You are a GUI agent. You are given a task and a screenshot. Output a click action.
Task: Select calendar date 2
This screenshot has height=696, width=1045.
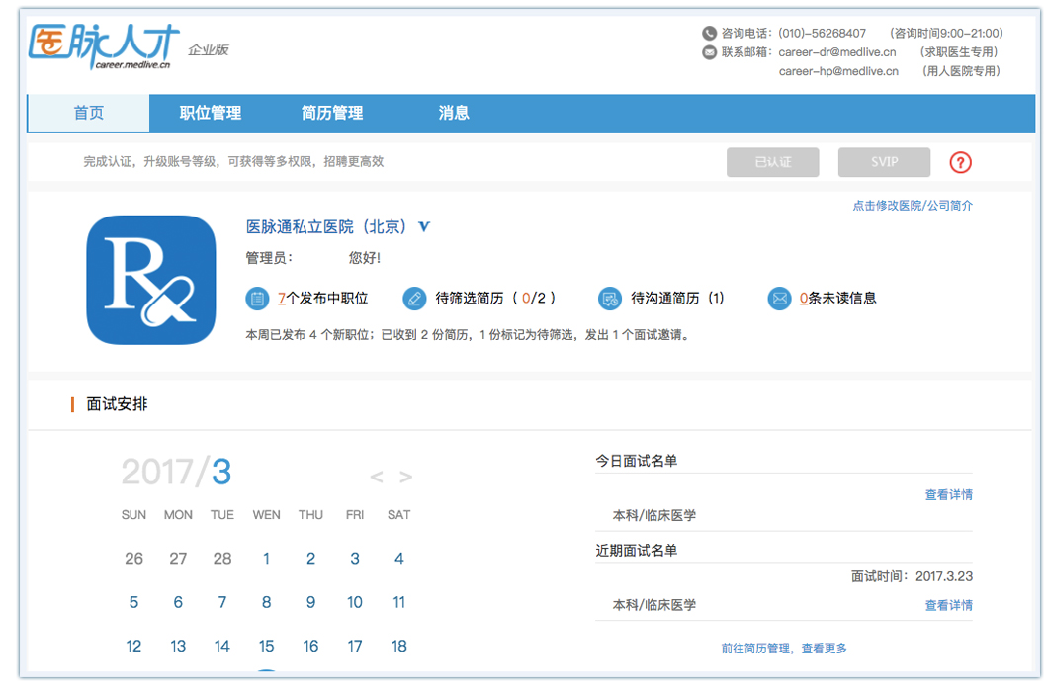(310, 559)
